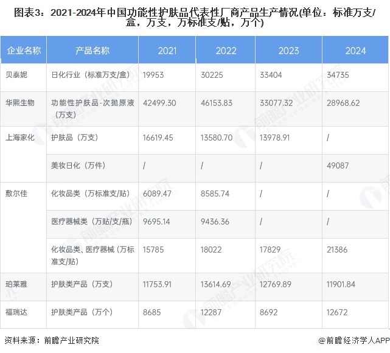Select product 医疗器械类（万贴/支/瓶）
The height and width of the screenshot is (353, 390).
click(92, 222)
